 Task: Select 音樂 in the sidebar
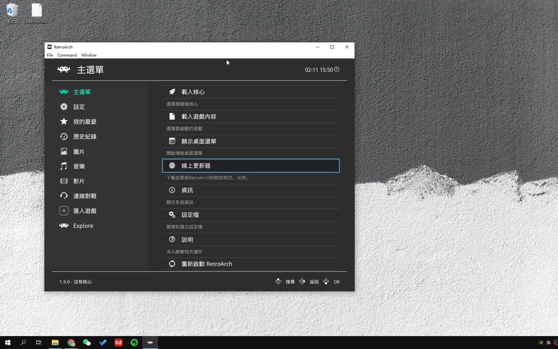point(79,166)
